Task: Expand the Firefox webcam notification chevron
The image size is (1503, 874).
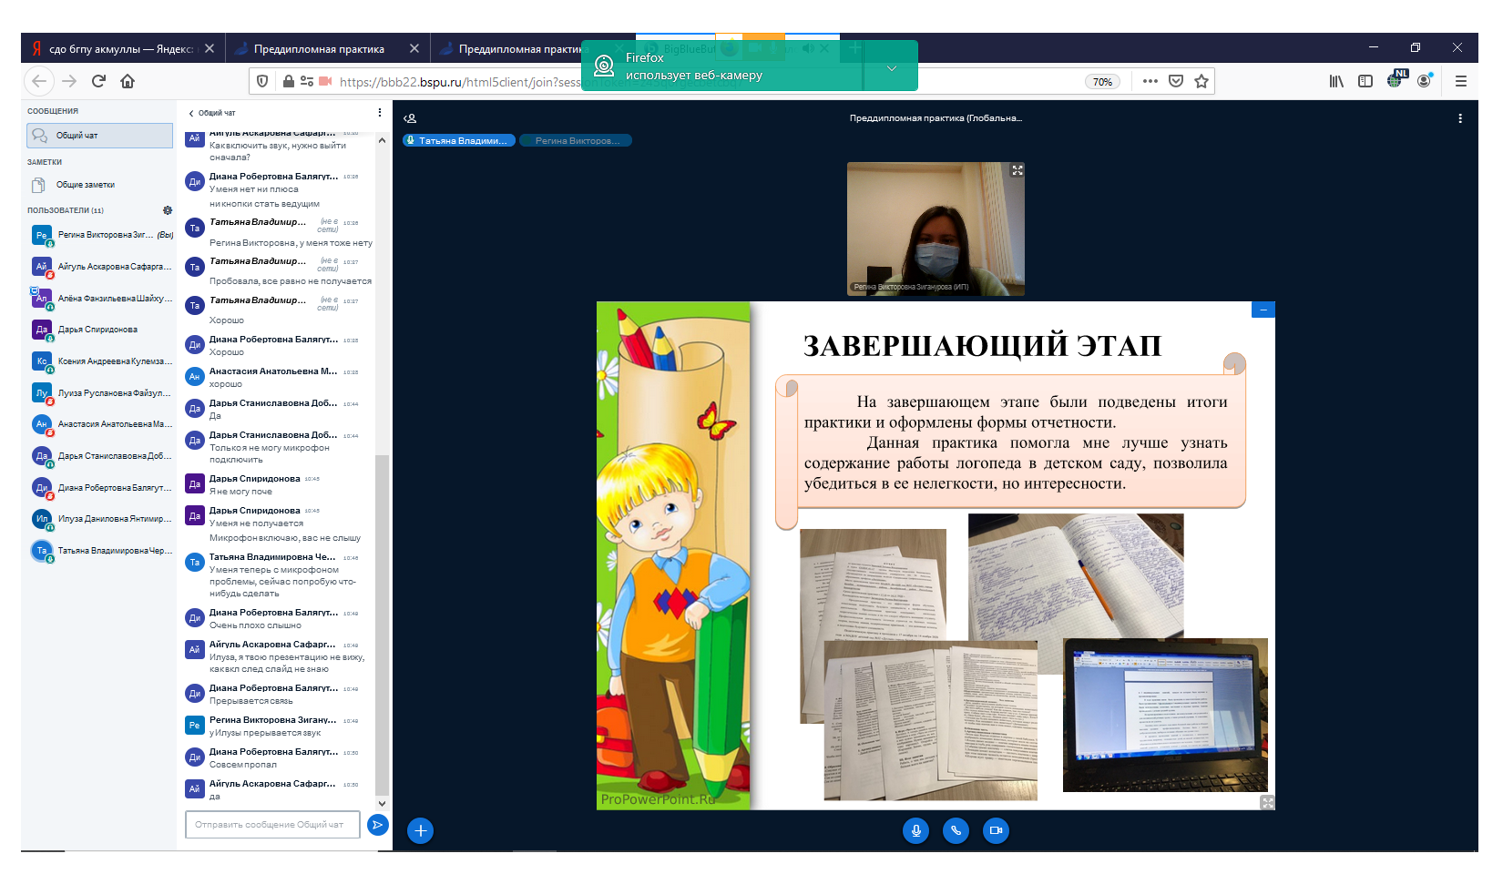Action: [892, 68]
